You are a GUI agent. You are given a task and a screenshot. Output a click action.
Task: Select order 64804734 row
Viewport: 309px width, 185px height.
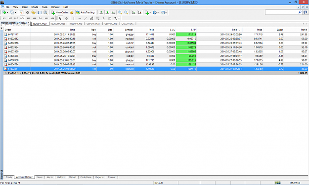[156, 64]
